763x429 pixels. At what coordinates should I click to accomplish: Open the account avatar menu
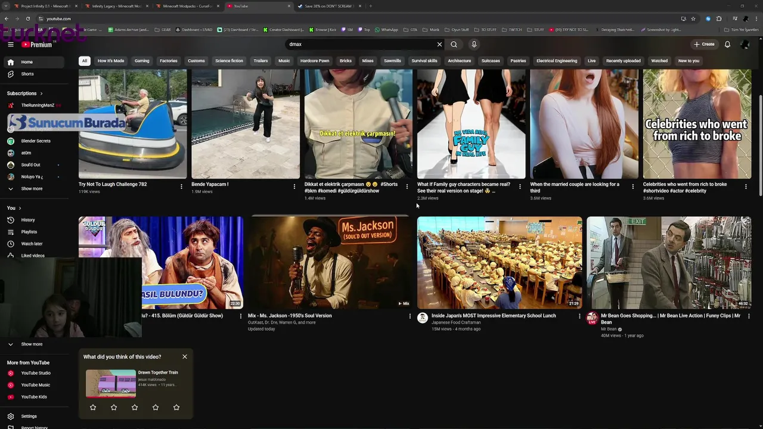point(745,44)
